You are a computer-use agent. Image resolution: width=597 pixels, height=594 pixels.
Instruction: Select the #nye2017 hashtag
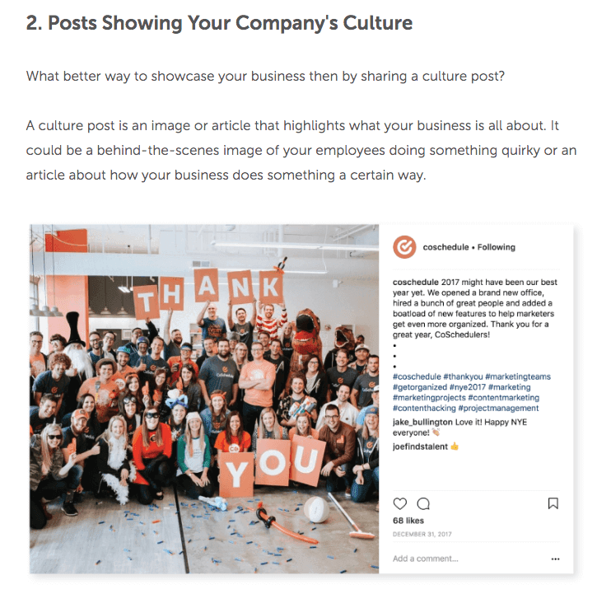(x=470, y=387)
